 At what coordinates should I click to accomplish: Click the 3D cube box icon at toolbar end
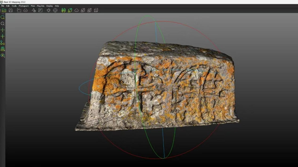pos(96,10)
